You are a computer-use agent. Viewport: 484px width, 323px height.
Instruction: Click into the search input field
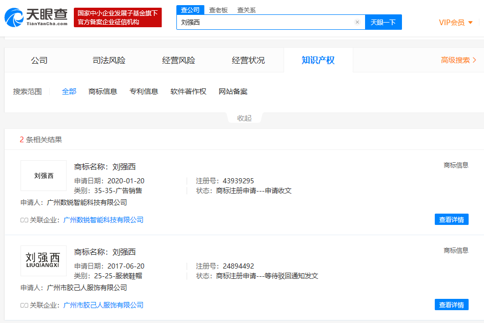pyautogui.click(x=264, y=22)
